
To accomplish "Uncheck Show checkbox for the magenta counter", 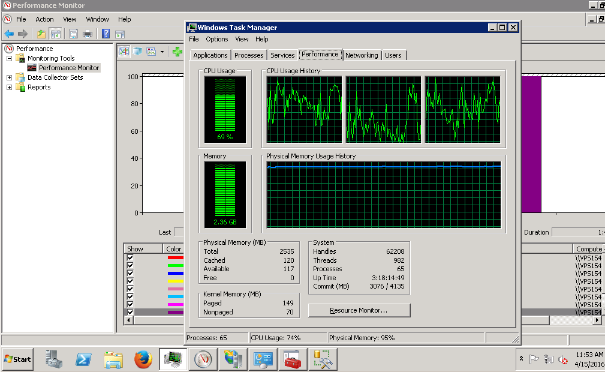I will click(x=130, y=304).
